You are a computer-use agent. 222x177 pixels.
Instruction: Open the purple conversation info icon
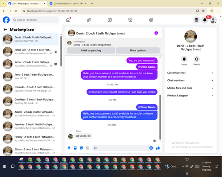(156, 33)
